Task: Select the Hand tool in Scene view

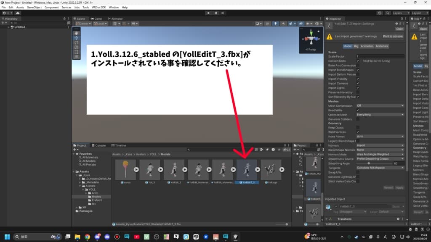Action: click(x=76, y=33)
